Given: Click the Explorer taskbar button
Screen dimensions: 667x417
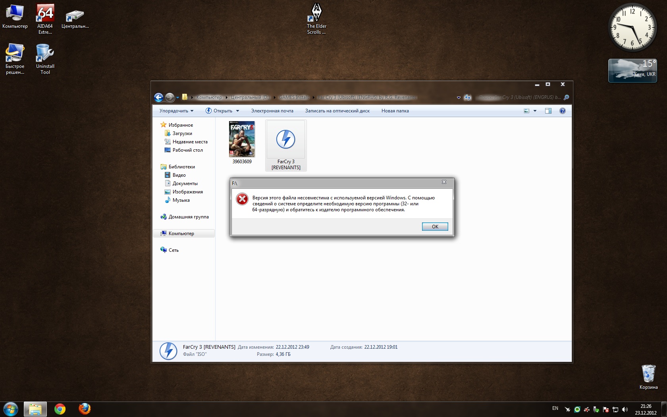Looking at the screenshot, I should 35,409.
